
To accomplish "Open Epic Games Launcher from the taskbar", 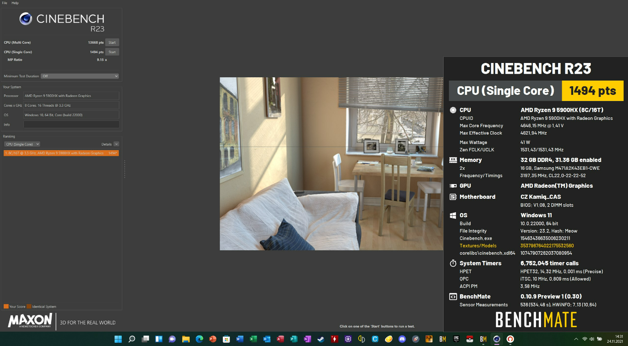I will click(456, 339).
